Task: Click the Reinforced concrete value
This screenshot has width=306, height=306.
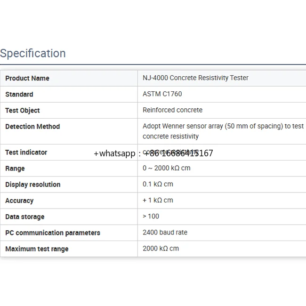Action: (173, 110)
